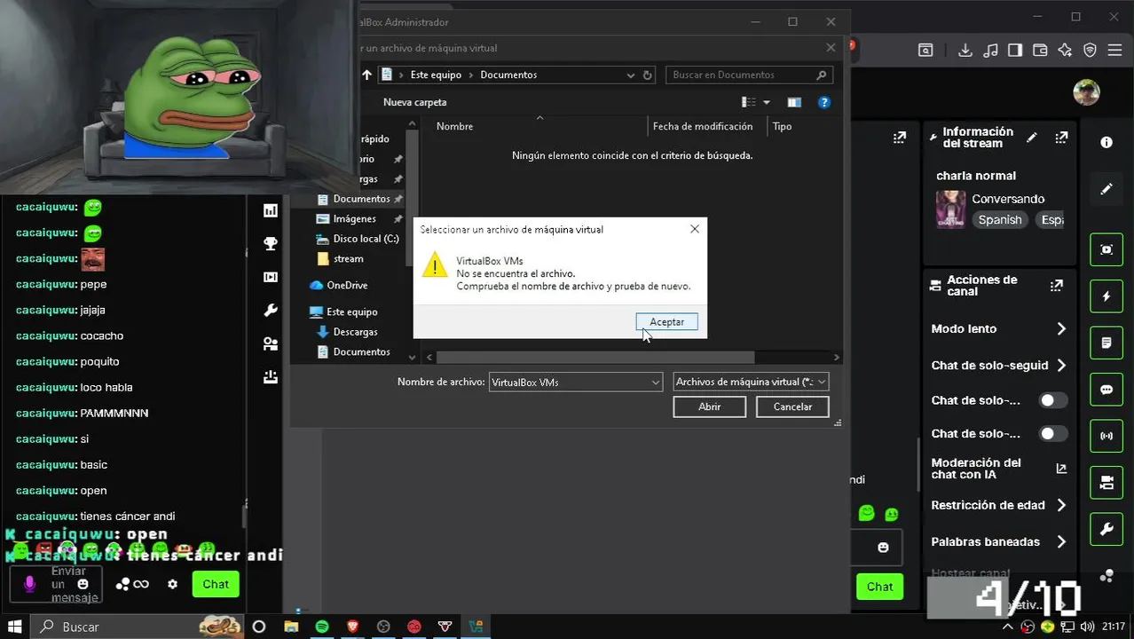This screenshot has width=1134, height=639.
Task: Open the Archivos de máquina virtual filter dropdown
Action: click(x=751, y=382)
